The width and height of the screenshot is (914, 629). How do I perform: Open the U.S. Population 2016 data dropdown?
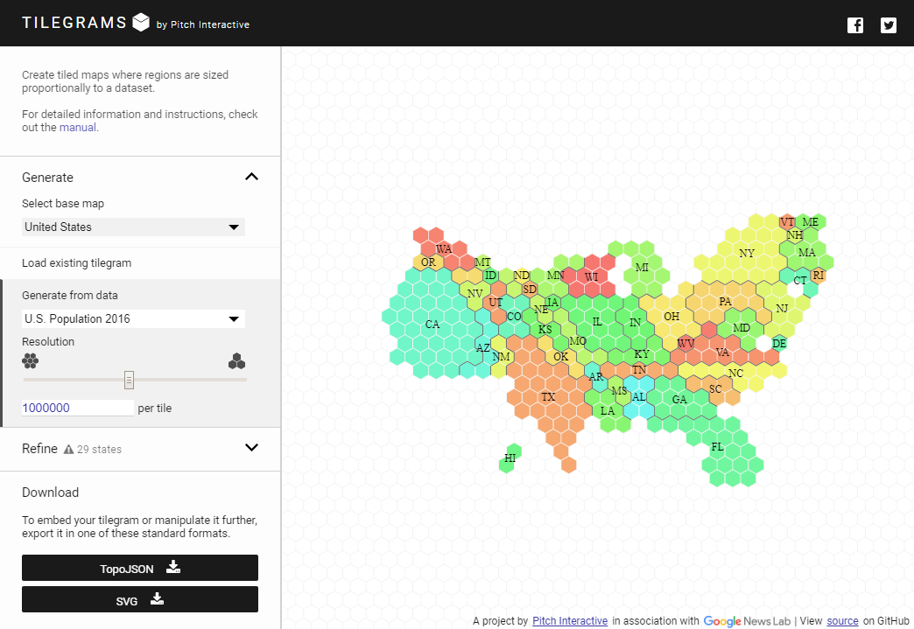(x=132, y=318)
